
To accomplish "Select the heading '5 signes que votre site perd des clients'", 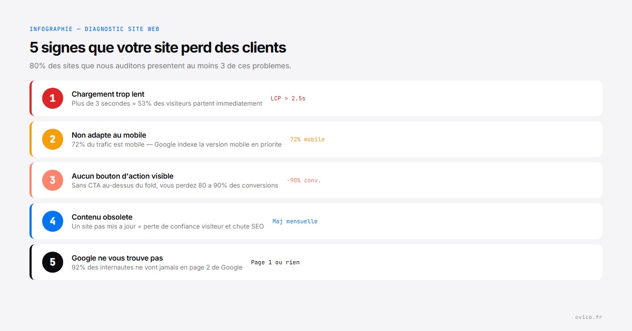I will tap(158, 47).
